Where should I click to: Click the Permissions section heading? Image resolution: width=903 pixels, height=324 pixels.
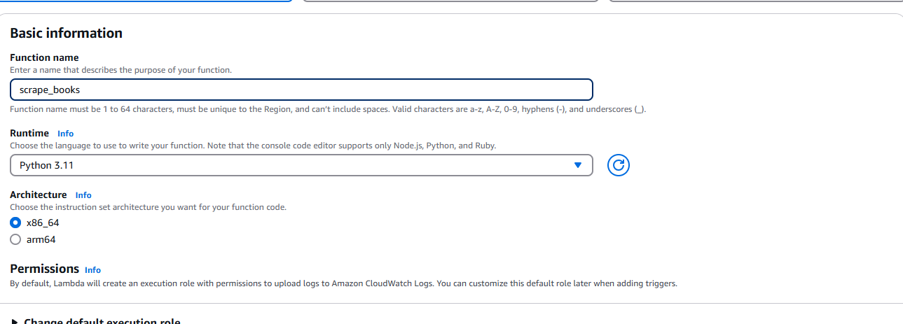pyautogui.click(x=44, y=269)
